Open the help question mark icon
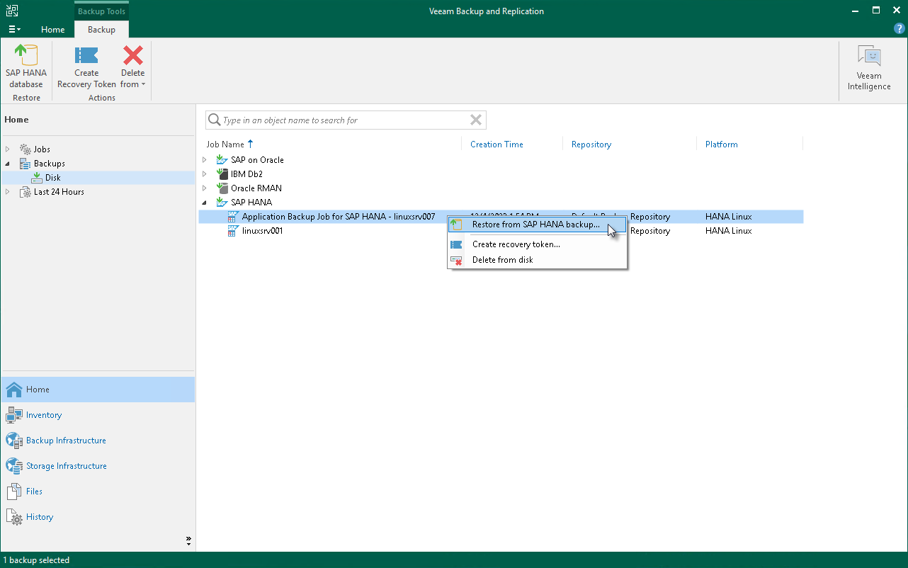Image resolution: width=908 pixels, height=568 pixels. coord(900,29)
